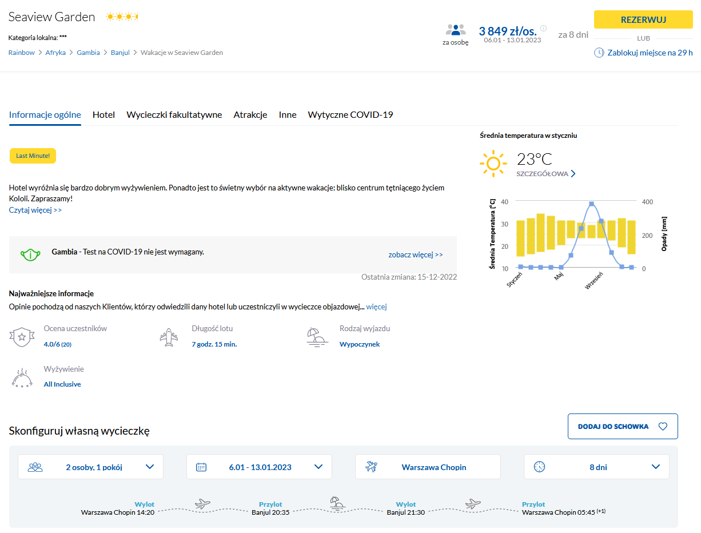Click the clock icon next to Zablokuj miejsce
701x533 pixels.
tap(599, 53)
